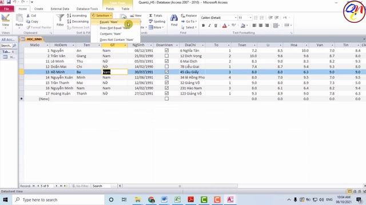Image resolution: width=366 pixels, height=205 pixels.
Task: Open the View datasheet button
Action: [x=5, y=20]
